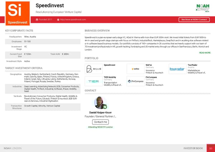Expand the overview with READ MORE
Image resolution: width=215 pixels, height=152 pixels.
pos(205,53)
